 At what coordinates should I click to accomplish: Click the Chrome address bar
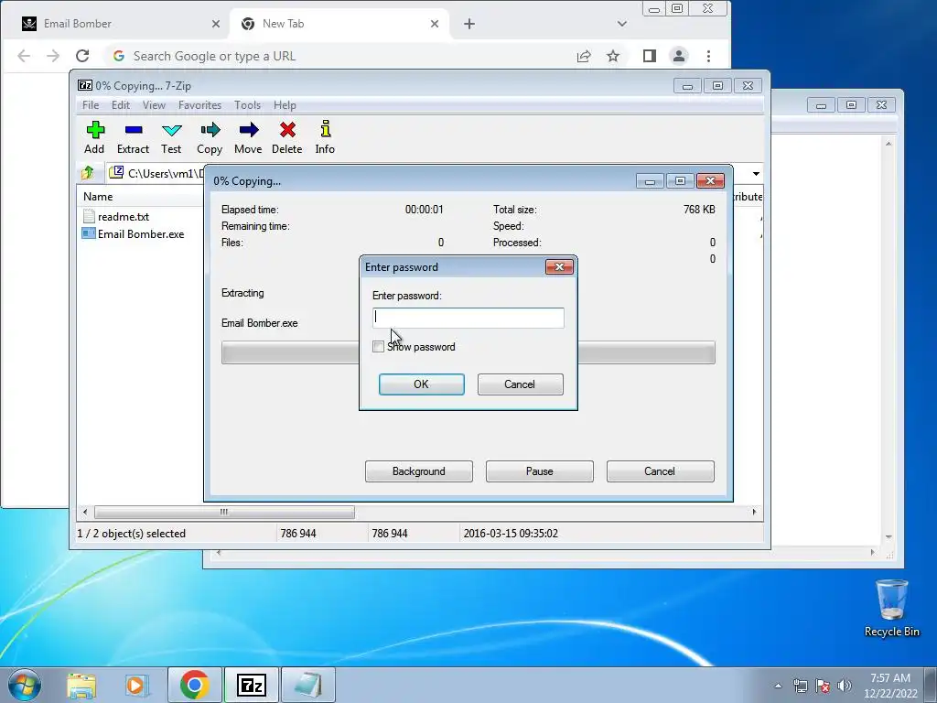pos(340,56)
